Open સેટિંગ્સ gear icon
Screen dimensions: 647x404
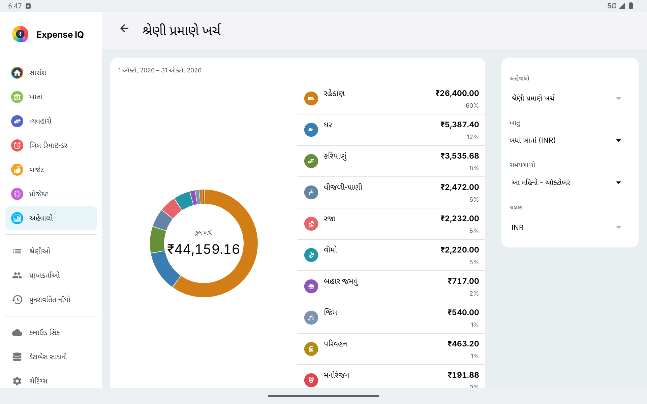tap(17, 381)
